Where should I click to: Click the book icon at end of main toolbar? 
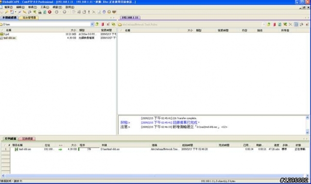click(x=114, y=12)
